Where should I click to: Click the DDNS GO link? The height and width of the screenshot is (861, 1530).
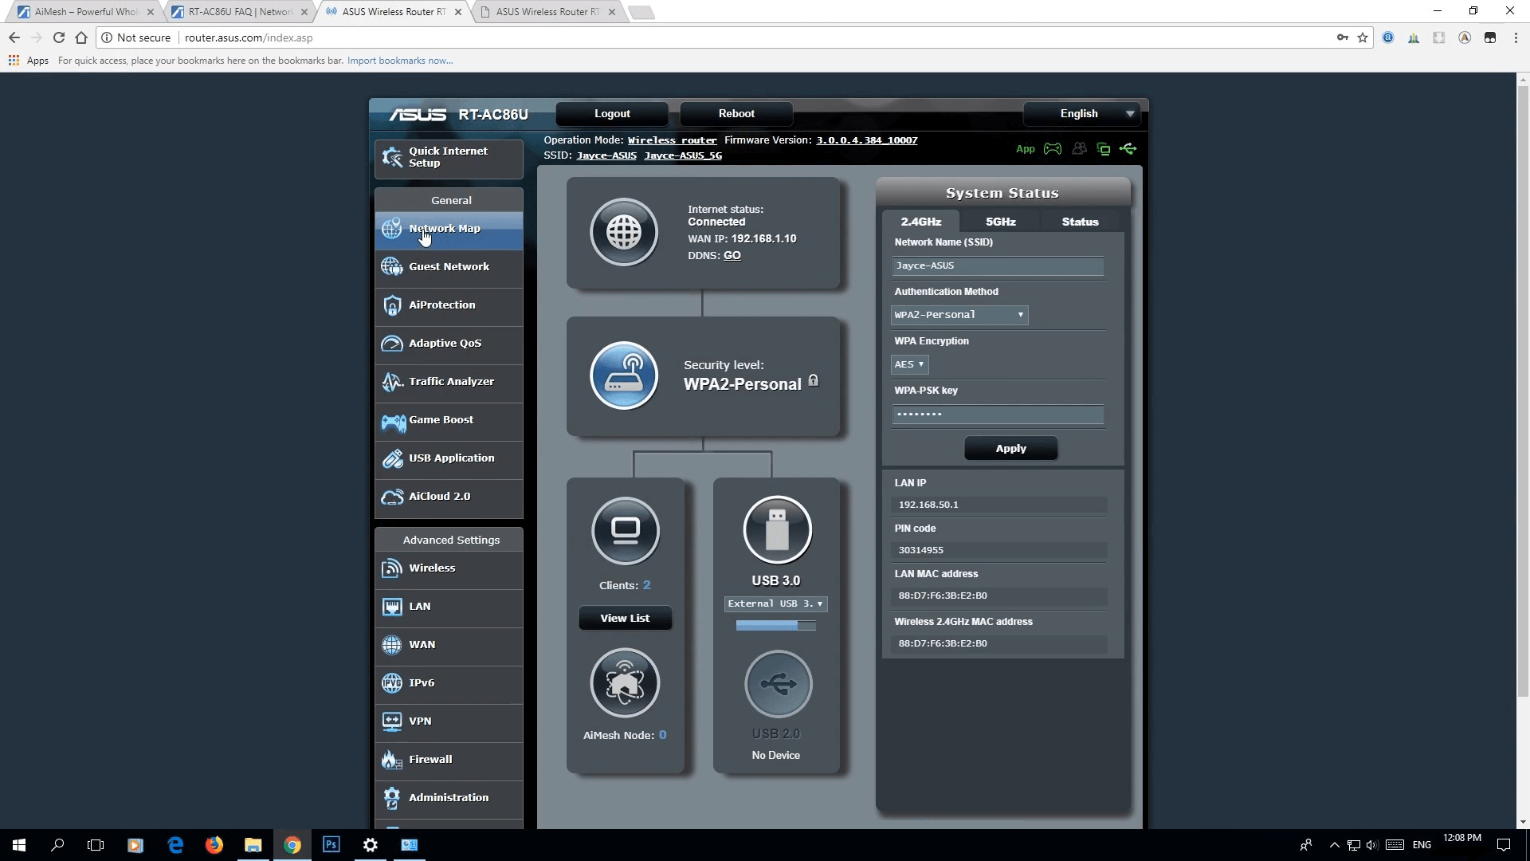click(x=732, y=256)
